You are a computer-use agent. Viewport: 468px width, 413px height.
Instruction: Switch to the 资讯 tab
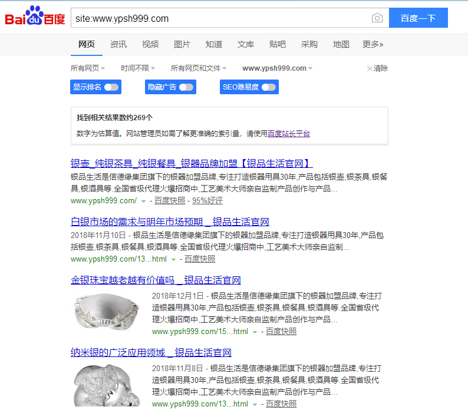[x=118, y=44]
